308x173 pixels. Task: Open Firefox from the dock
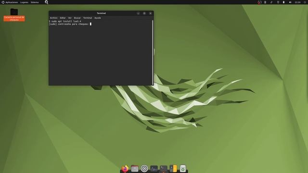tap(125, 169)
